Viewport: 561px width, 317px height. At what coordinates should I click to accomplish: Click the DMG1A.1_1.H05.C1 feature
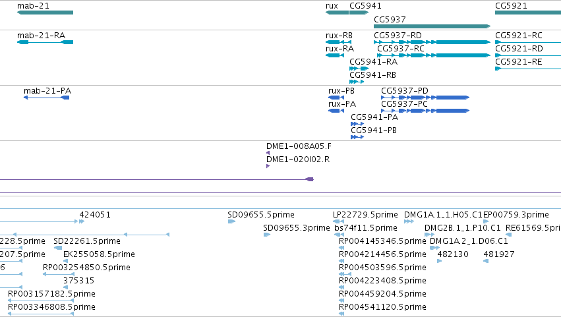[409, 221]
